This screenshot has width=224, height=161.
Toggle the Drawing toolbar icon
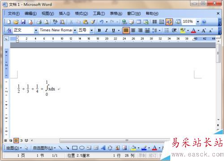169,22
